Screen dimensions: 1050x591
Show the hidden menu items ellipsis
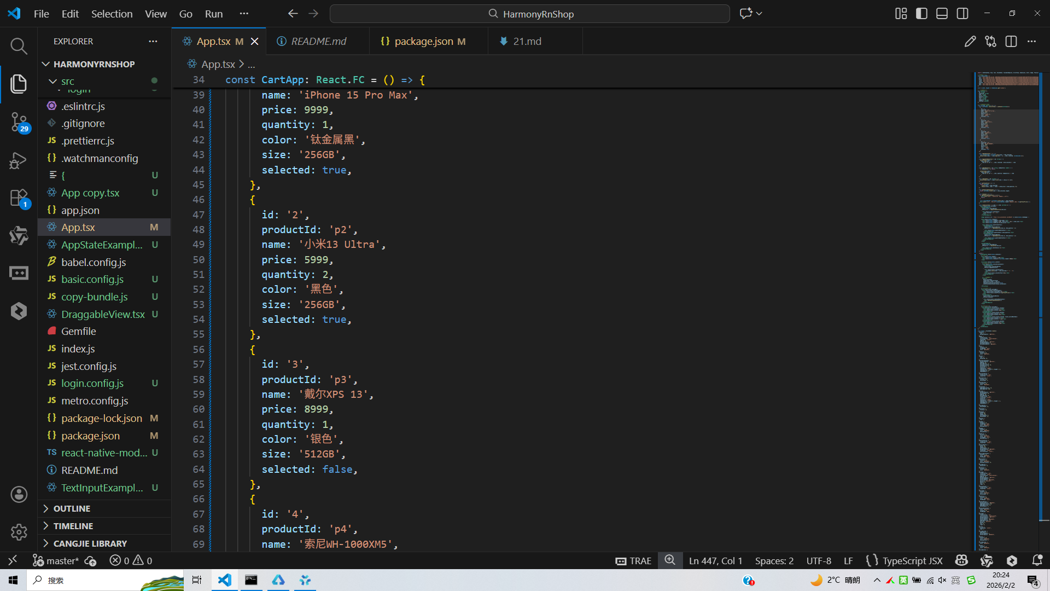coord(244,14)
